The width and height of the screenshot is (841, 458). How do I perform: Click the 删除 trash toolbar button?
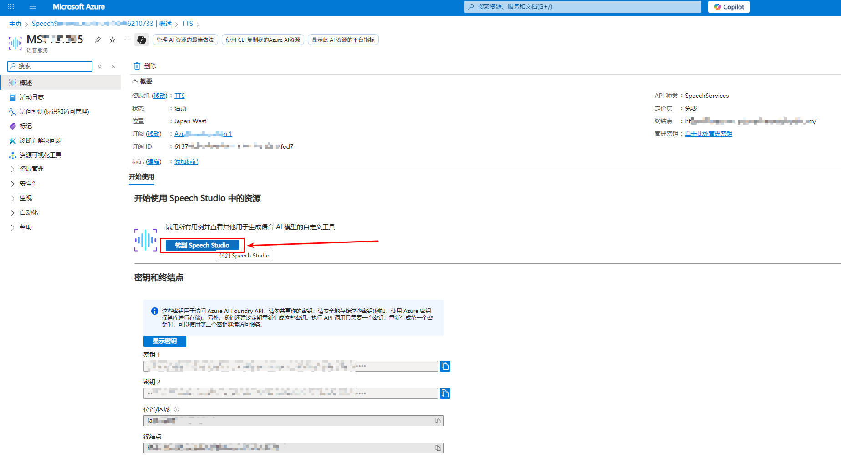click(x=145, y=66)
